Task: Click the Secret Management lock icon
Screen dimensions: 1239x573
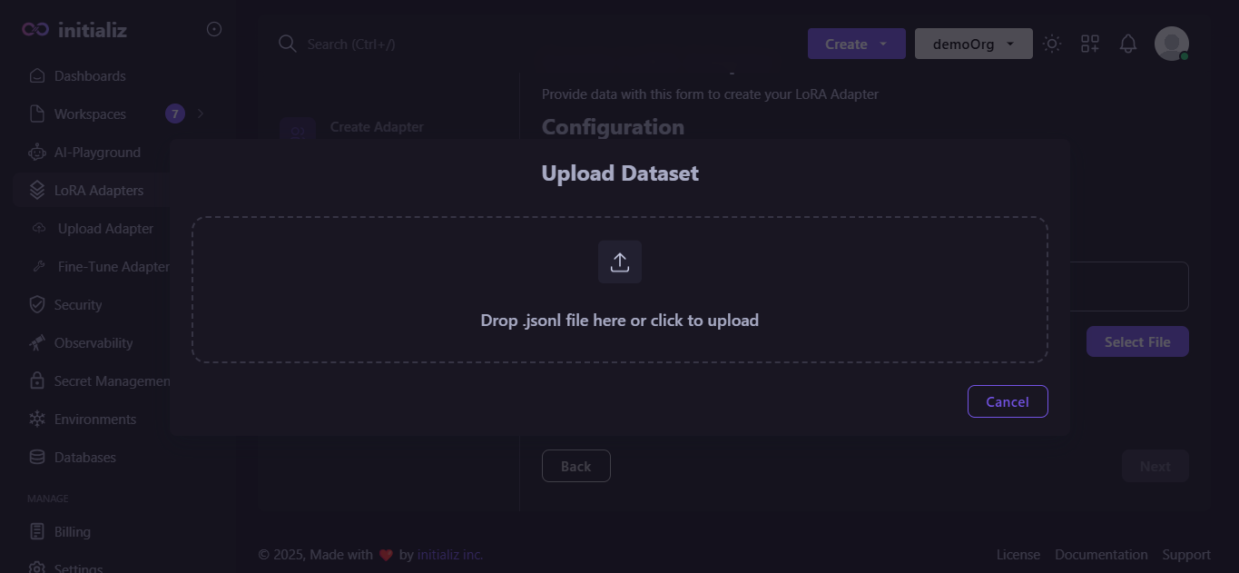Action: [37, 381]
